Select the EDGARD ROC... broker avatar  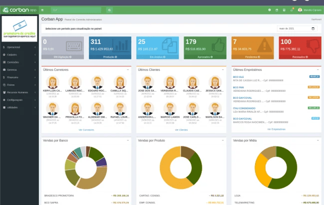[x=97, y=82]
